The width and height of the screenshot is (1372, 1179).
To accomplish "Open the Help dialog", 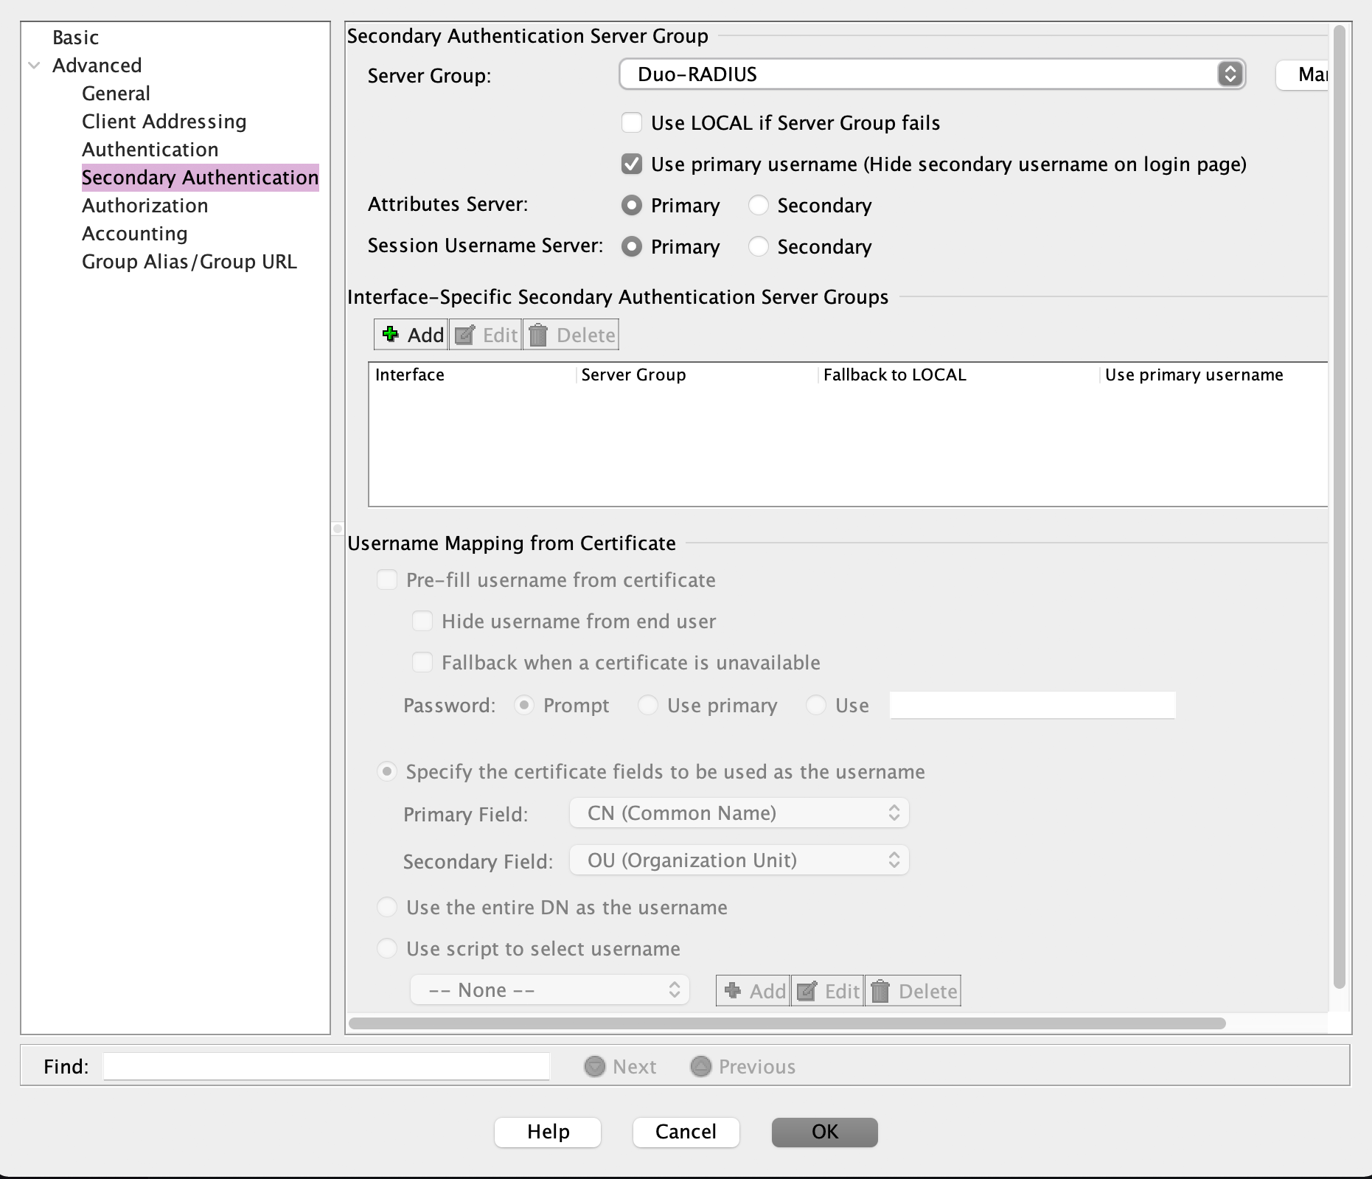I will tap(547, 1132).
